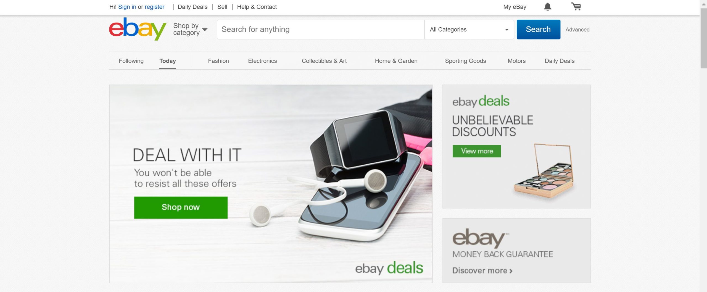Open the Advanced search link
The height and width of the screenshot is (292, 707).
577,30
